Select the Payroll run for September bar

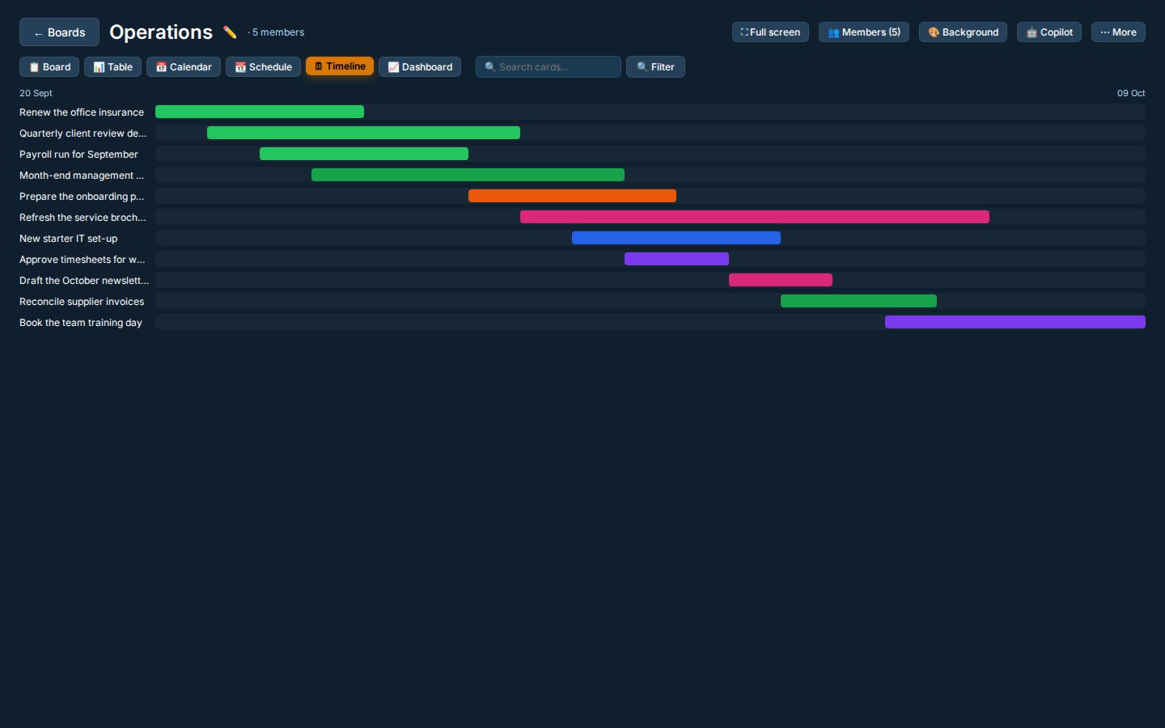[x=364, y=154]
